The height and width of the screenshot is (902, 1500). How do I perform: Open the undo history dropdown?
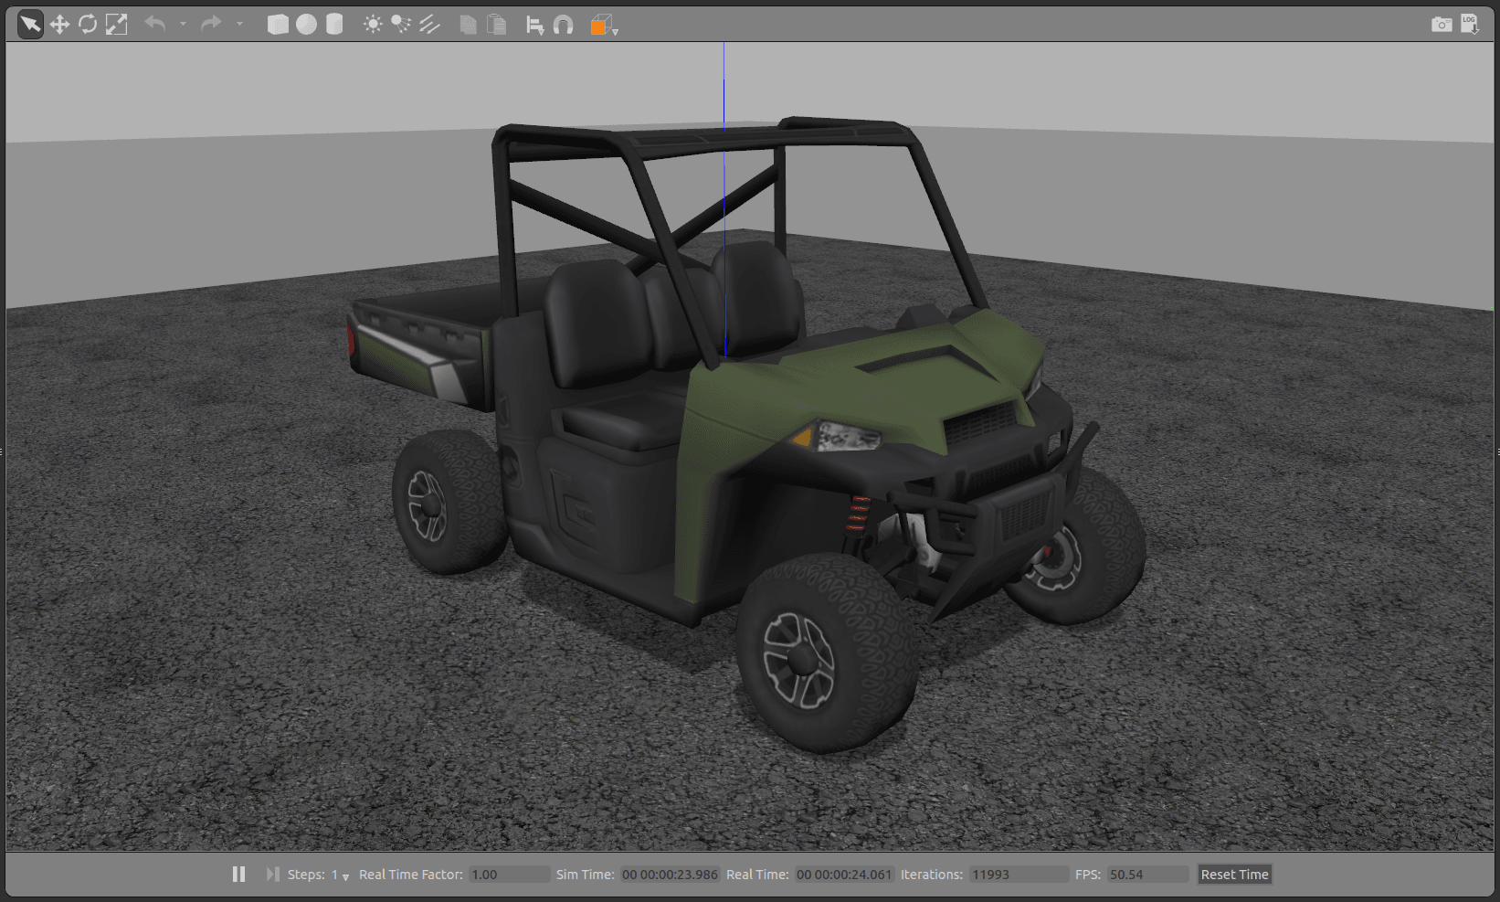182,24
